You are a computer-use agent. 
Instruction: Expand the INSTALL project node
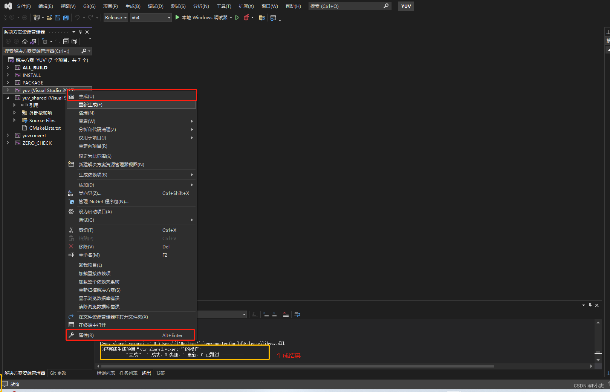8,75
